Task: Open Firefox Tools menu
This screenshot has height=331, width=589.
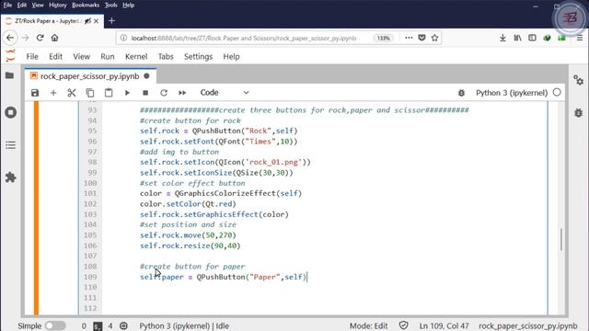Action: pyautogui.click(x=110, y=6)
